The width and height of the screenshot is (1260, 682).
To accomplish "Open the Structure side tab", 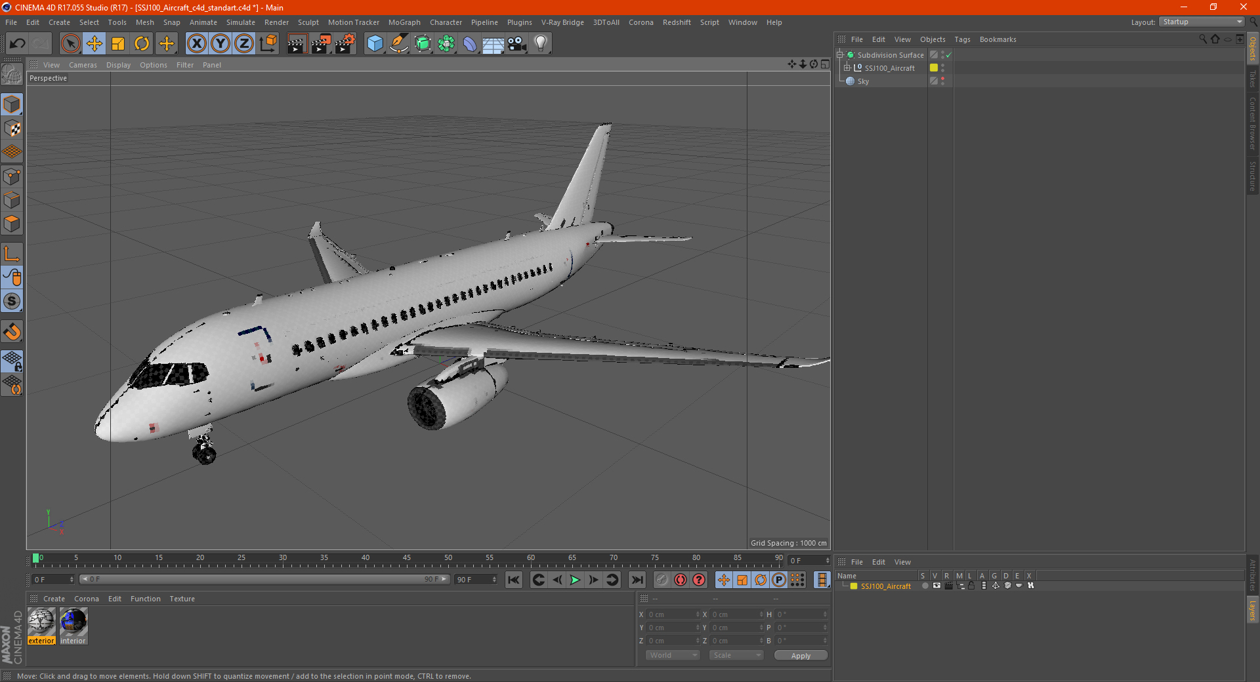I will coord(1252,176).
